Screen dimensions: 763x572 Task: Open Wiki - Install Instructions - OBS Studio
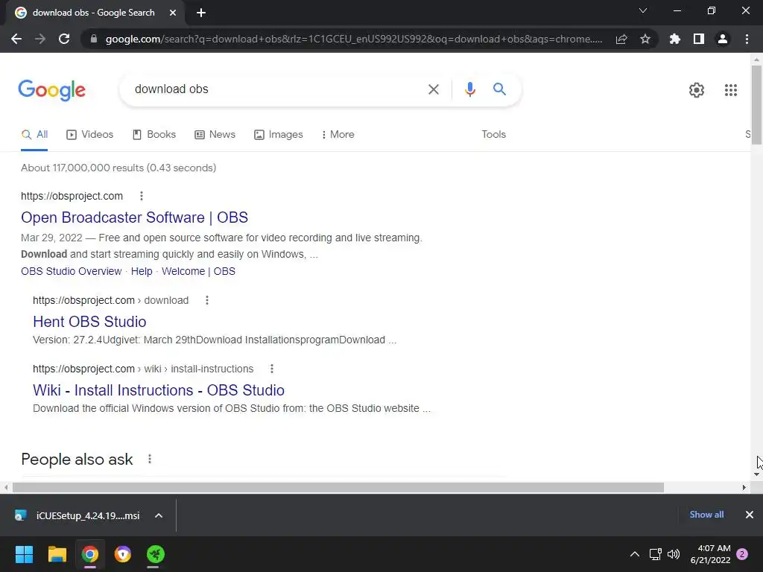pos(159,390)
